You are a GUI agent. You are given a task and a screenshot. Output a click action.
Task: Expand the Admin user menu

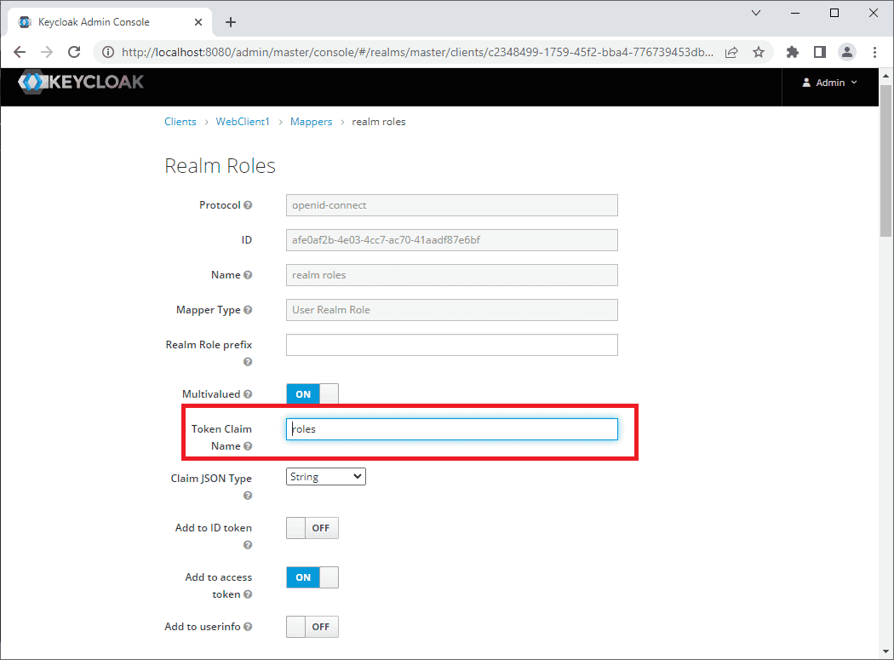coord(829,83)
